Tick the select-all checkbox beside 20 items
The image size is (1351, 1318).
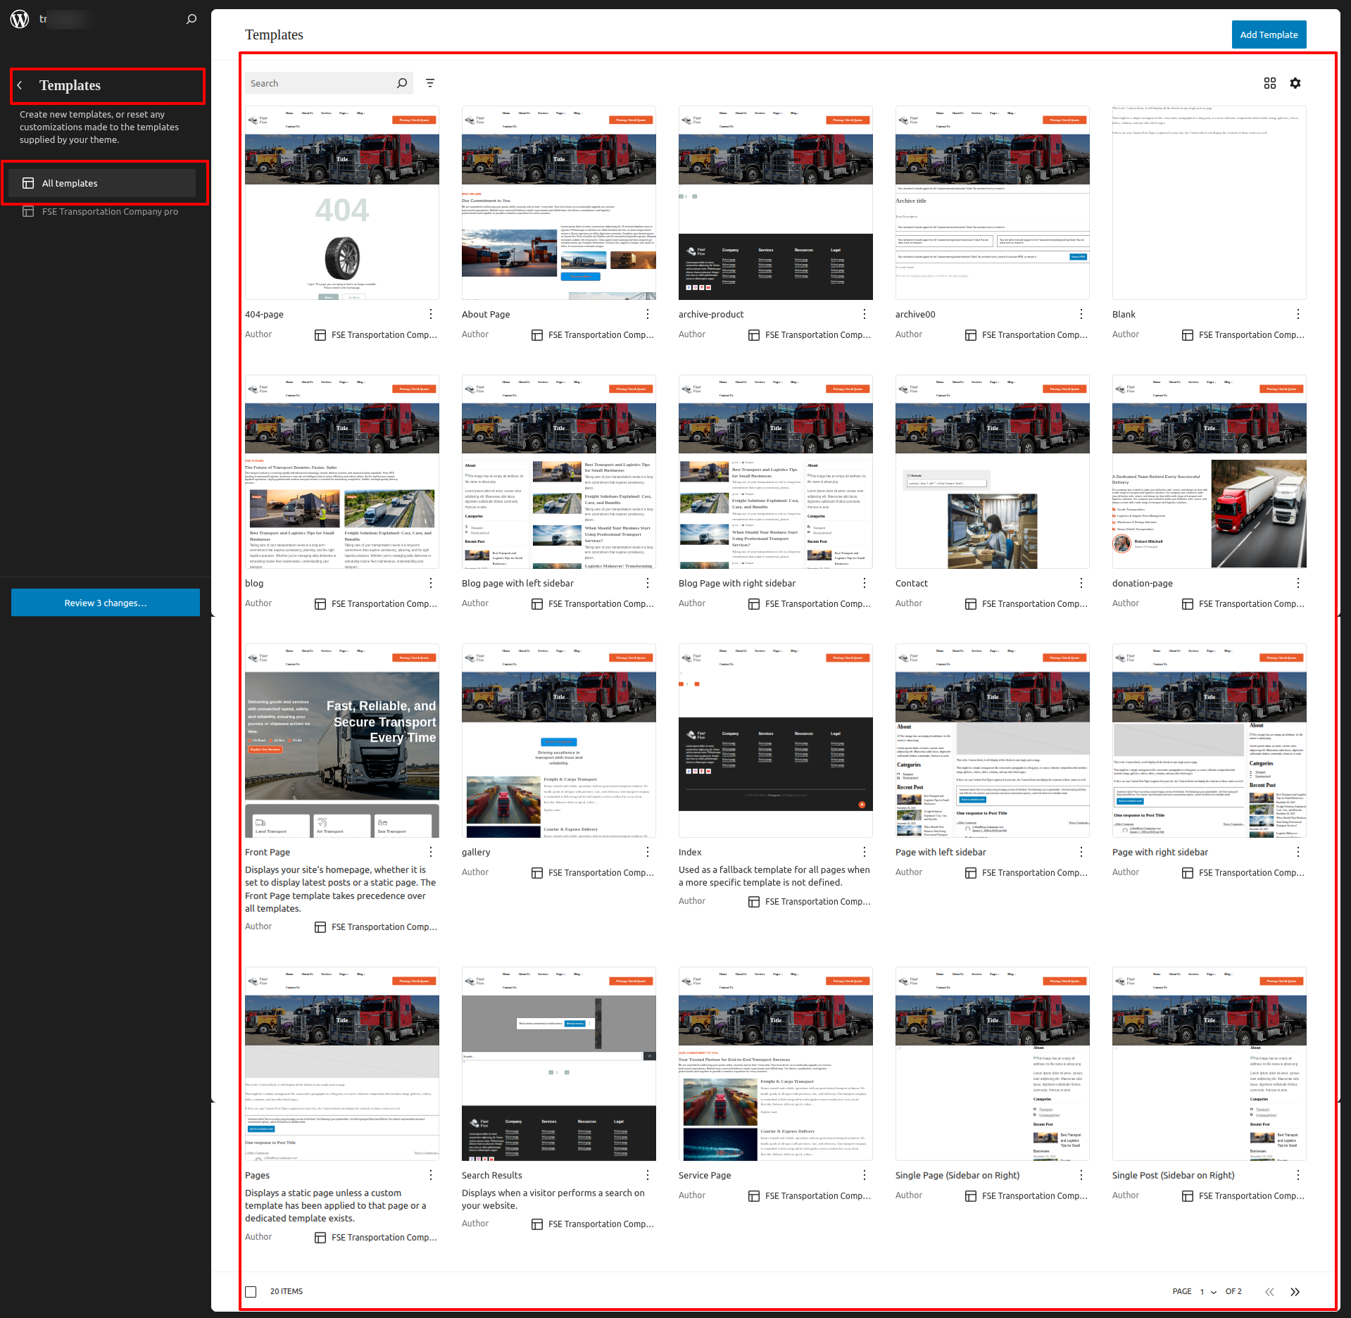[x=251, y=1291]
